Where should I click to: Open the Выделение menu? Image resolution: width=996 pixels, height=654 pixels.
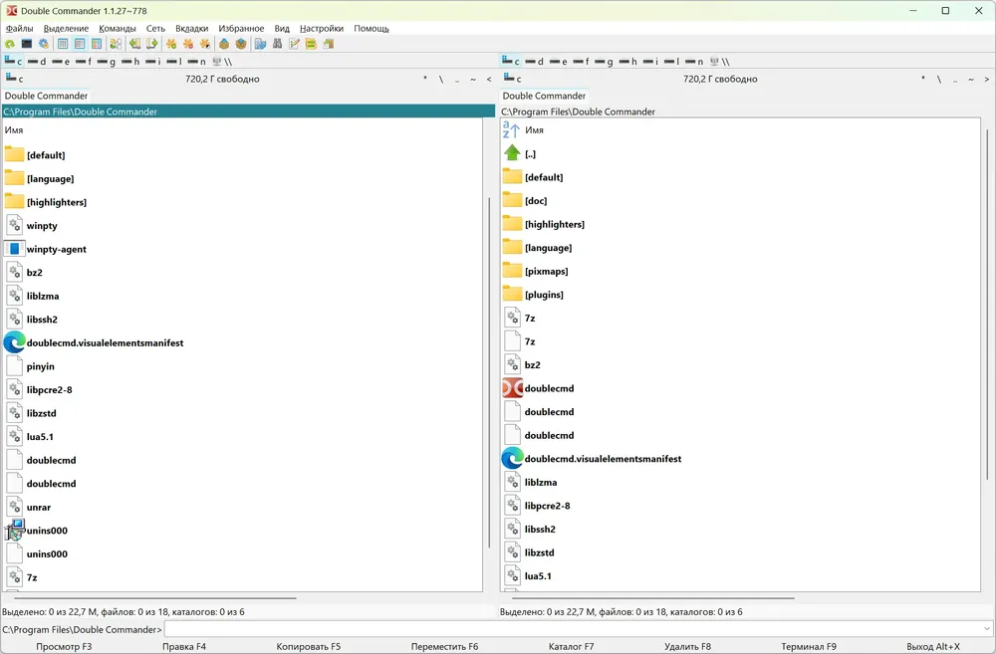click(x=66, y=29)
